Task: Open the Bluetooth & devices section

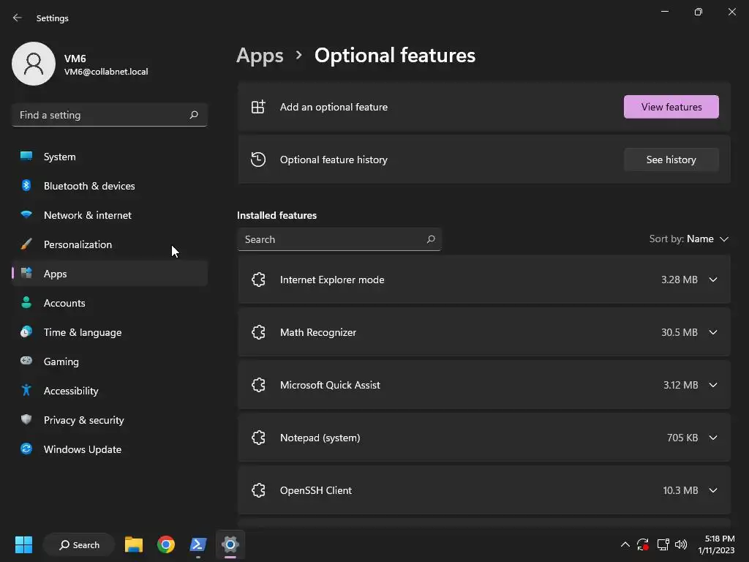Action: coord(89,186)
